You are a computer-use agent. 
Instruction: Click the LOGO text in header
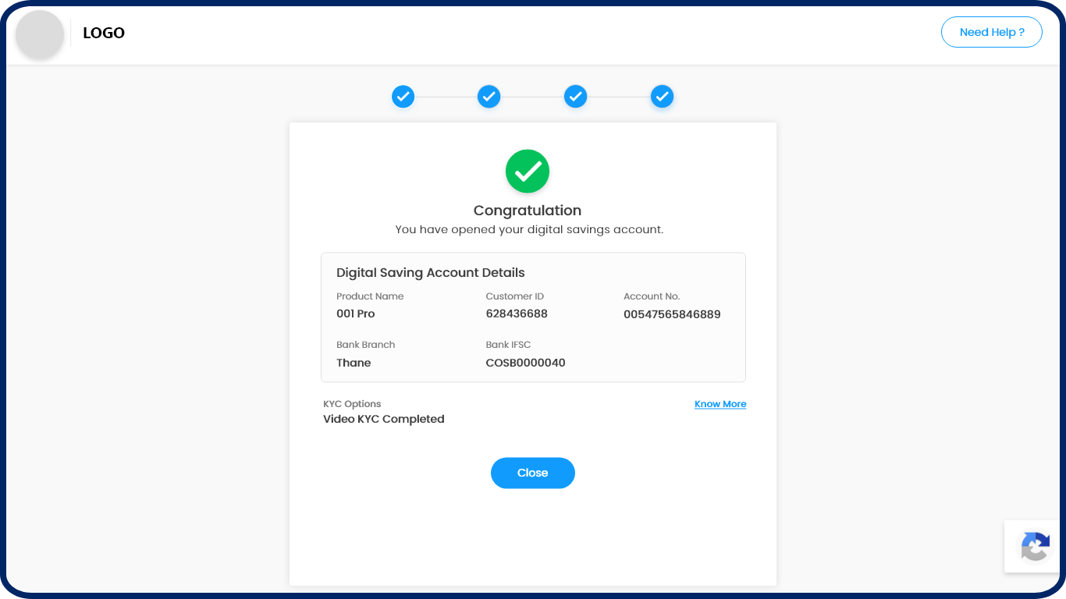point(104,33)
